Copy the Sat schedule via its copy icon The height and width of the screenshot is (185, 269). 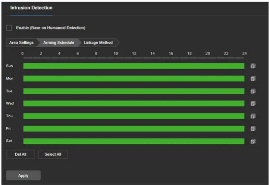pos(253,141)
